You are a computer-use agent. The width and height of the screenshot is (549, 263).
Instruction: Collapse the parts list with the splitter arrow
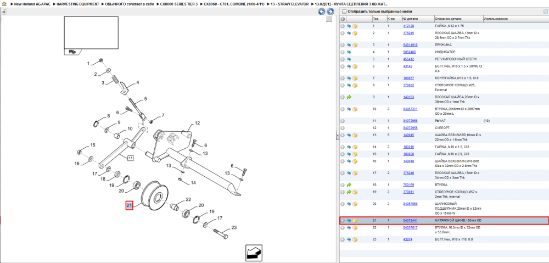(338, 135)
